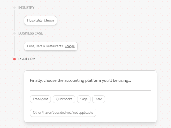Choose the Xero platform option
171x128 pixels.
(x=99, y=99)
